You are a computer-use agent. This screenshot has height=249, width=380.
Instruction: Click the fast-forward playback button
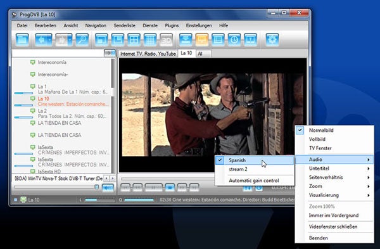tap(182, 188)
